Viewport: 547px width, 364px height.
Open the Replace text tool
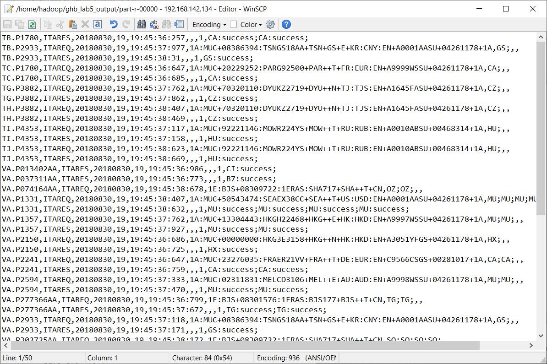[154, 24]
